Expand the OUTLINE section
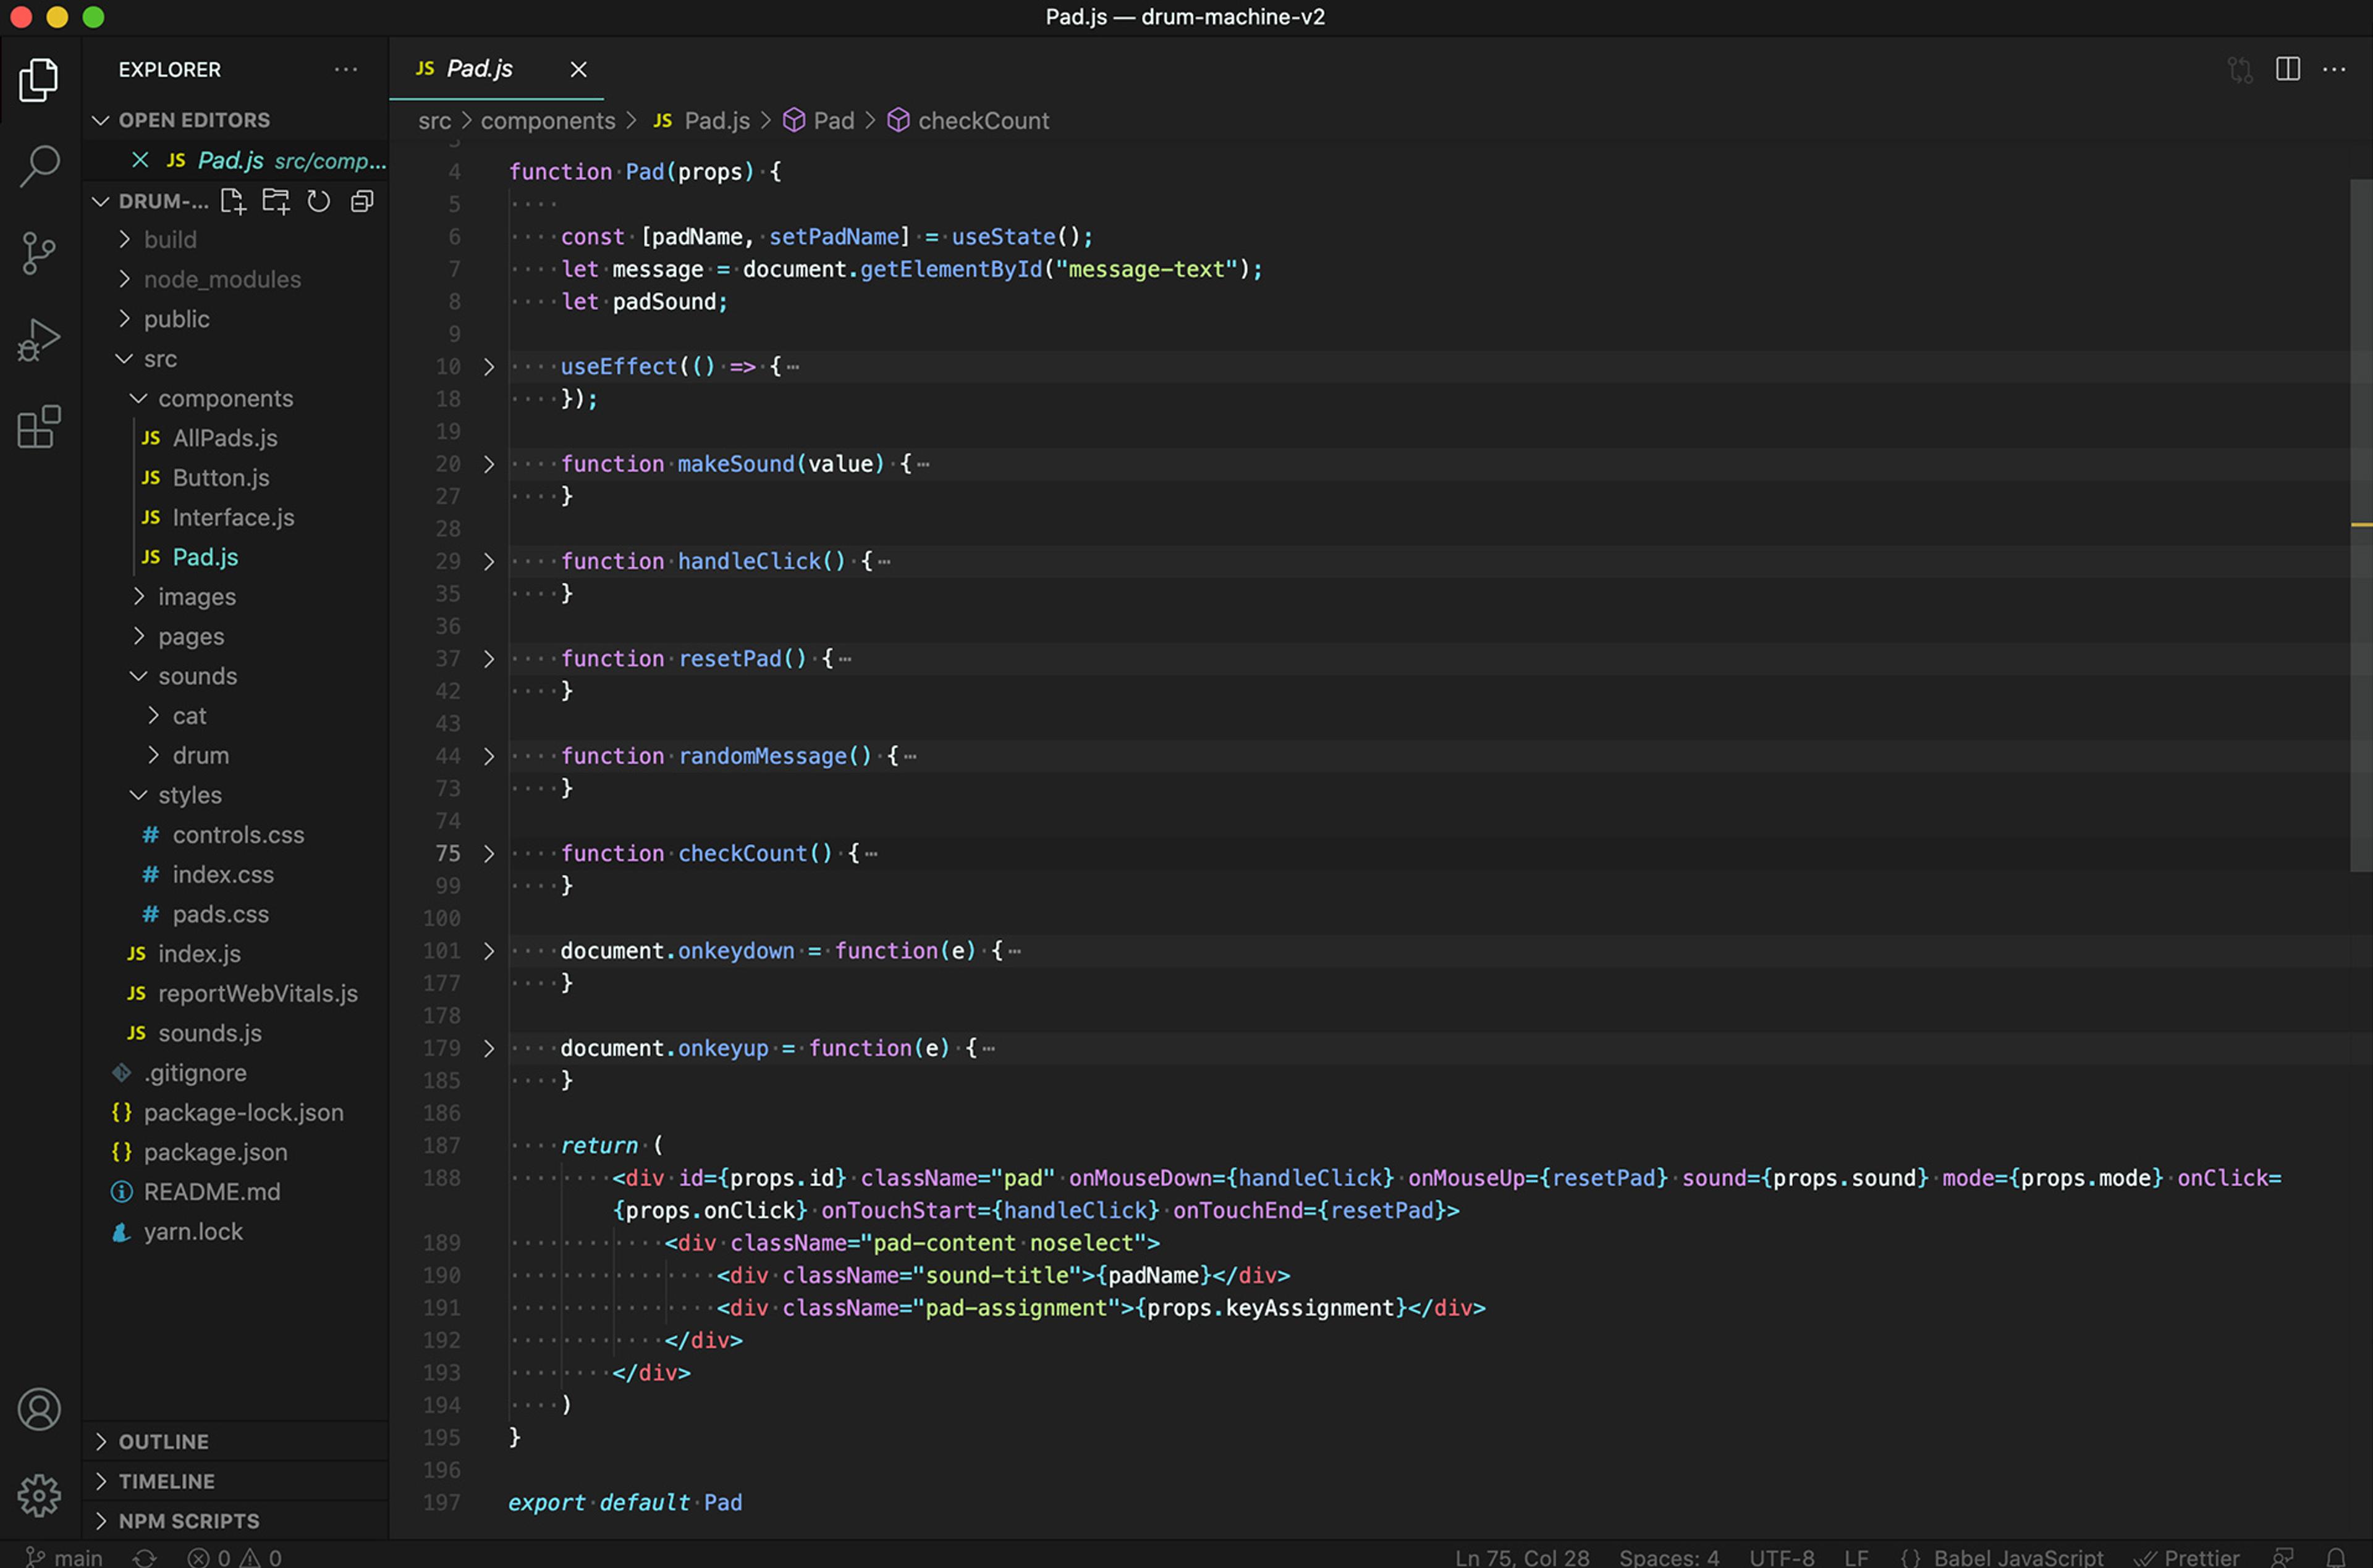2373x1568 pixels. pyautogui.click(x=164, y=1441)
